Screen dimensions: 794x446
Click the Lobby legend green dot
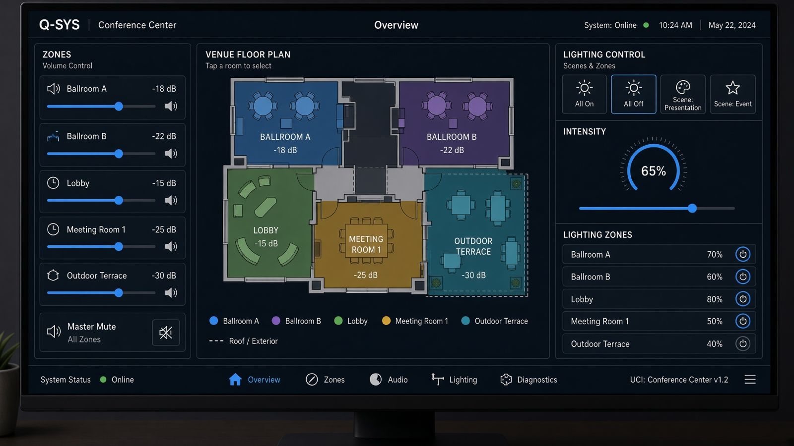coord(338,321)
